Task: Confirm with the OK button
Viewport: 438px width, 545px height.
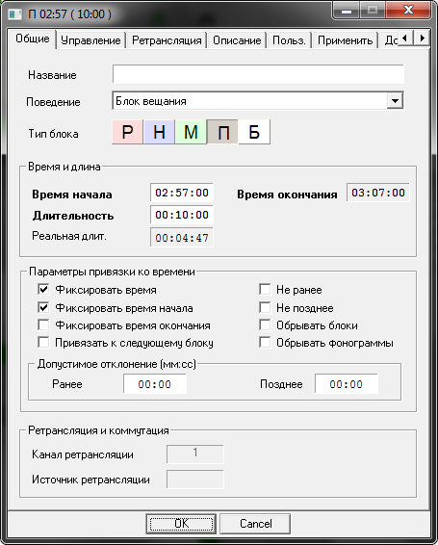Action: click(181, 524)
